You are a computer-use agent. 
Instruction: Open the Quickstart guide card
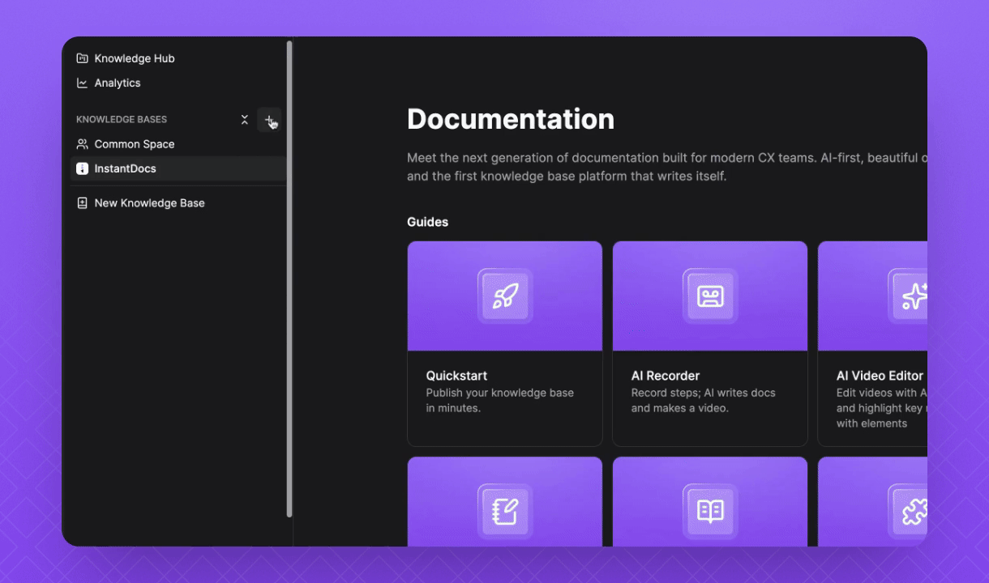[505, 343]
